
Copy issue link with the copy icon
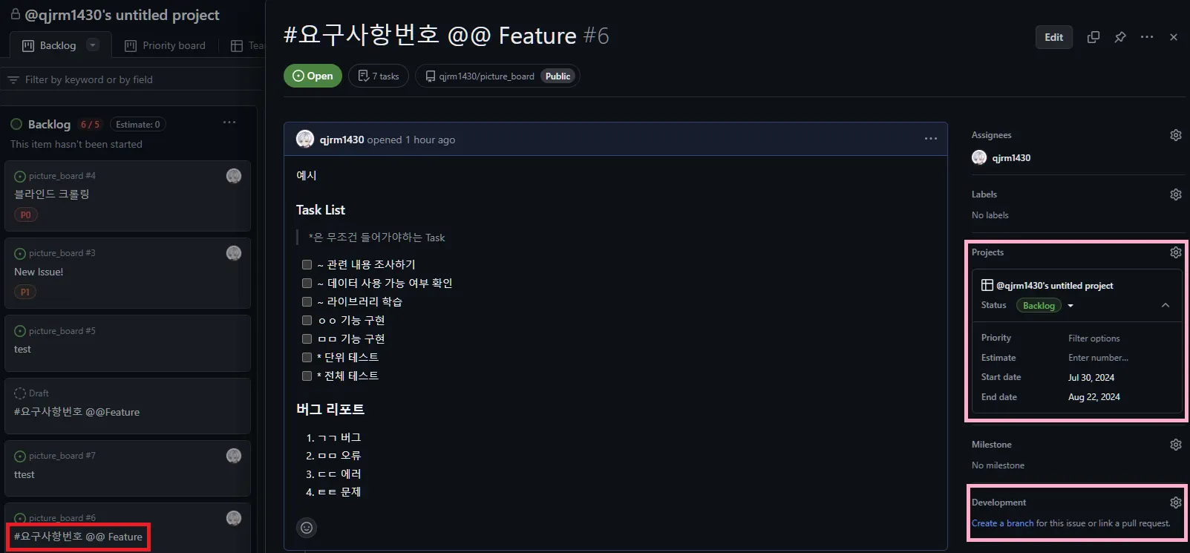coord(1093,37)
